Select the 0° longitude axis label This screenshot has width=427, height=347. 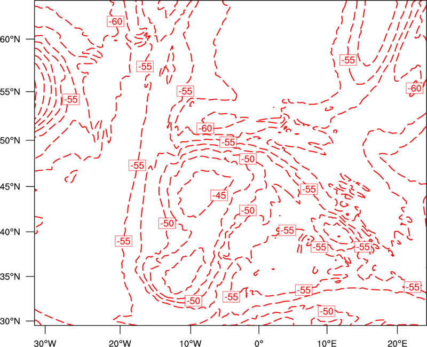tap(259, 343)
